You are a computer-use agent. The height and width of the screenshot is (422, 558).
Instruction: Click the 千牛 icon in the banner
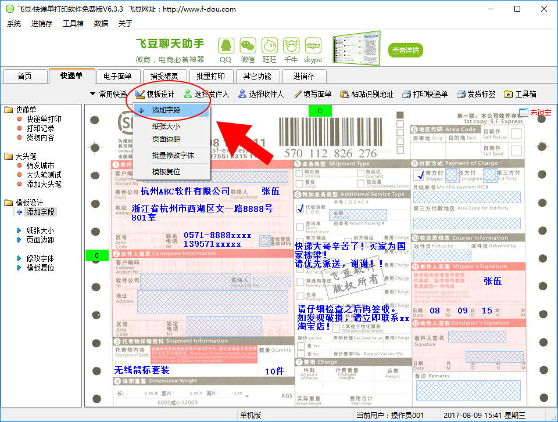click(x=291, y=46)
